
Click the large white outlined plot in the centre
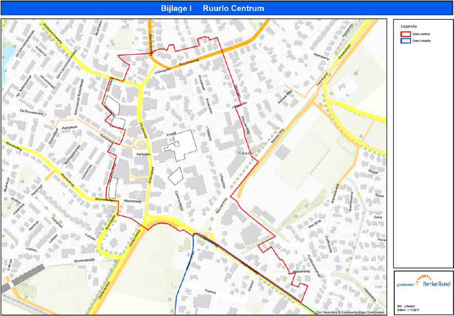pyautogui.click(x=183, y=144)
